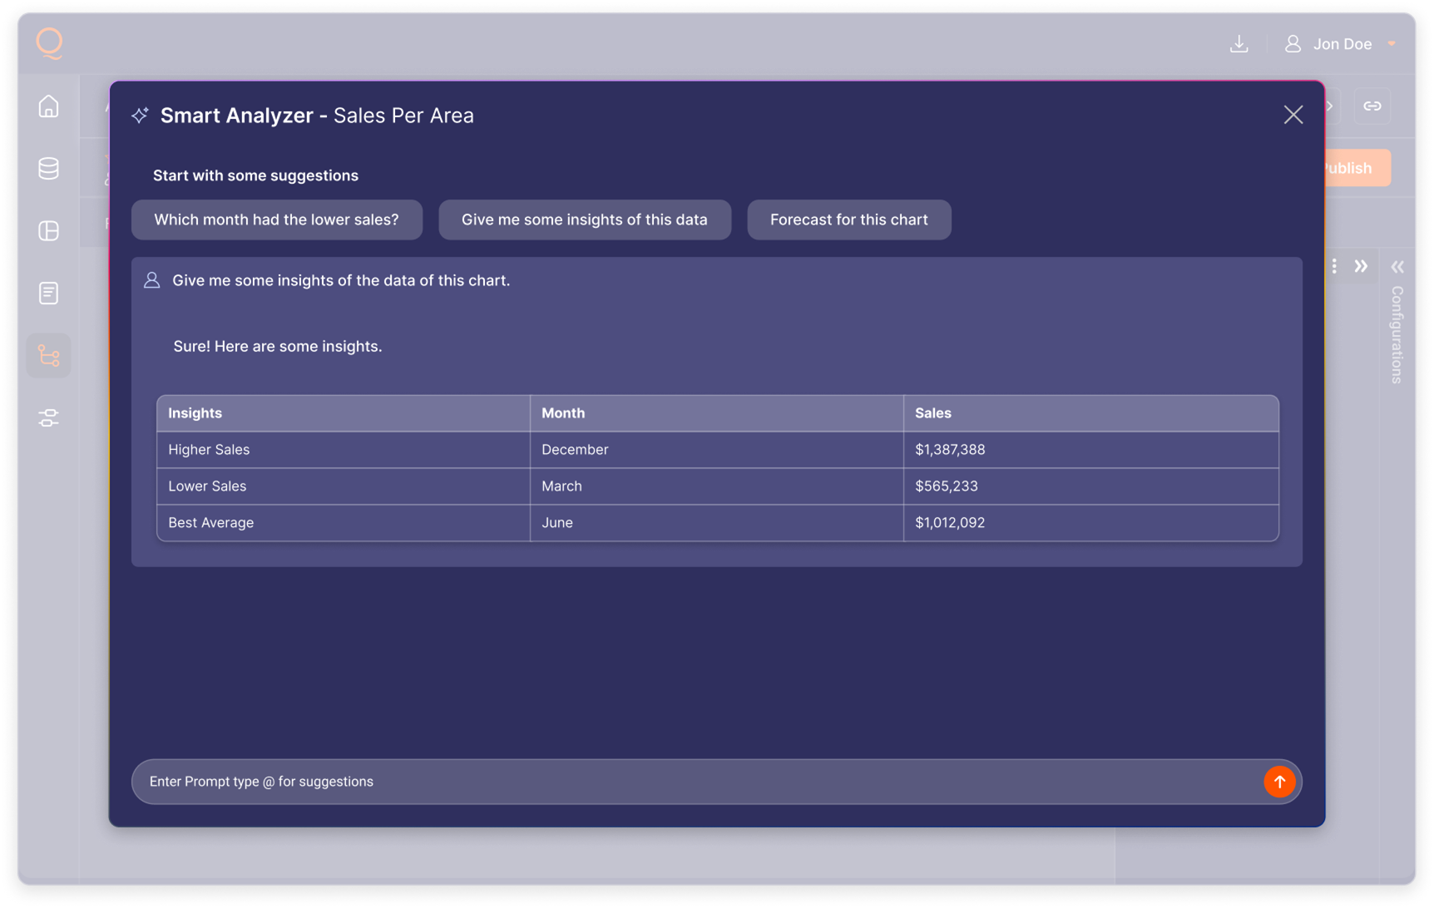
Task: Open the three-dot options menu
Action: coord(1334,267)
